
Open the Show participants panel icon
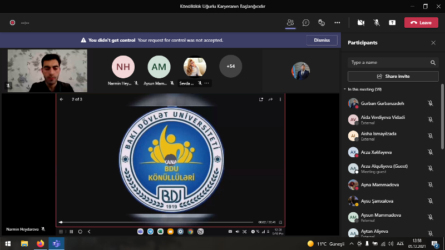click(x=290, y=22)
